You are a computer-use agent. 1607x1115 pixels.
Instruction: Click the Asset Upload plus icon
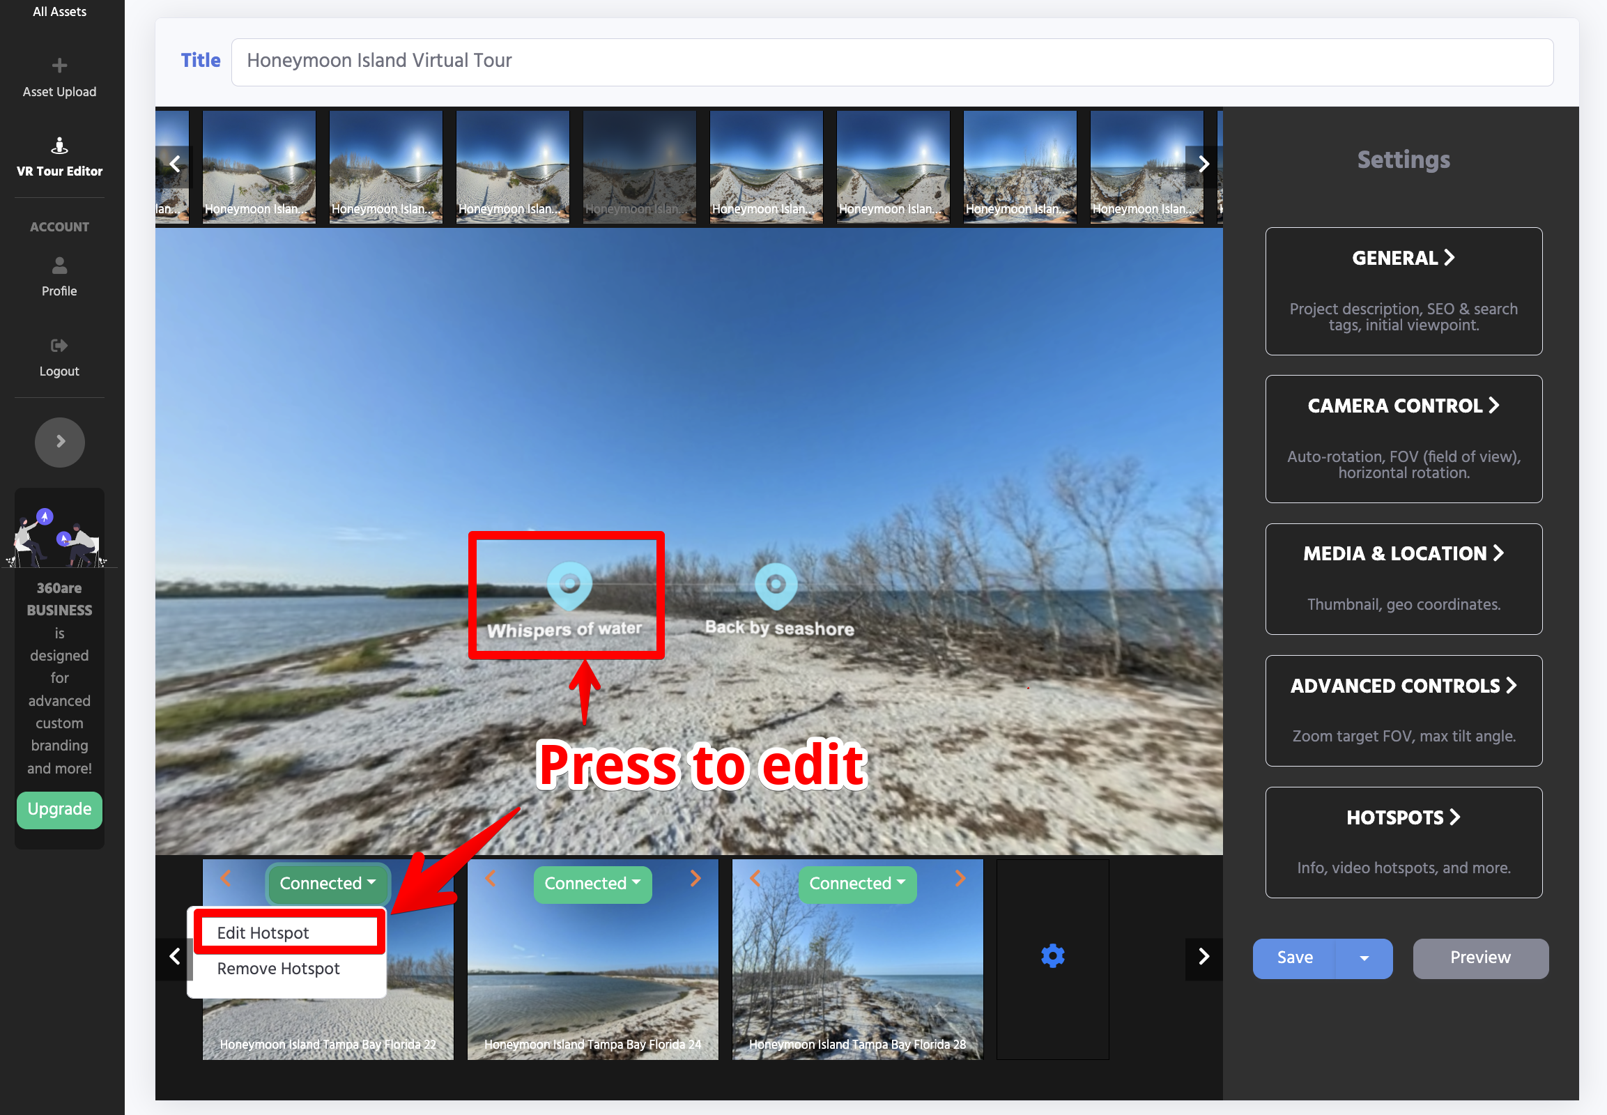coord(59,66)
